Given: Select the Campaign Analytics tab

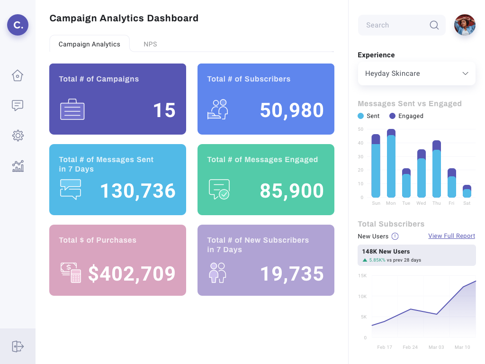Looking at the screenshot, I should [x=89, y=44].
